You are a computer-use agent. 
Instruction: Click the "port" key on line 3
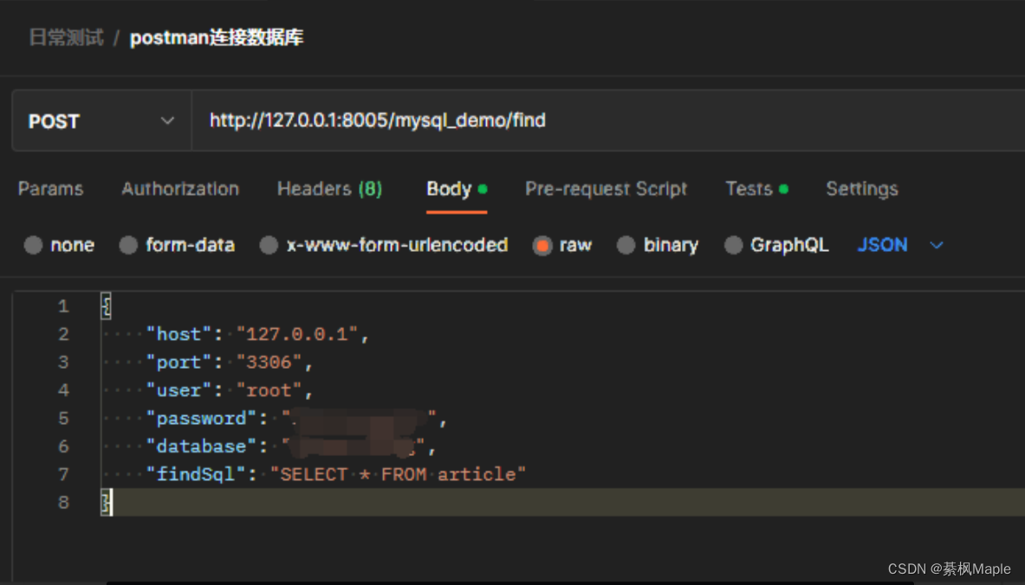(179, 363)
